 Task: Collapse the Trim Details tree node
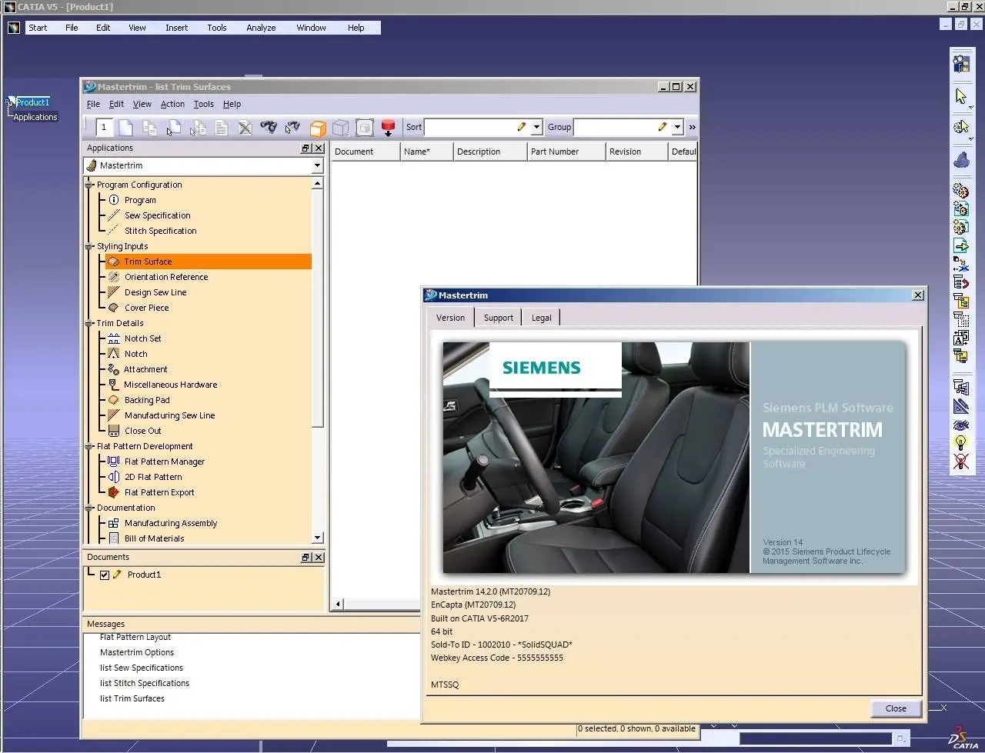click(89, 323)
